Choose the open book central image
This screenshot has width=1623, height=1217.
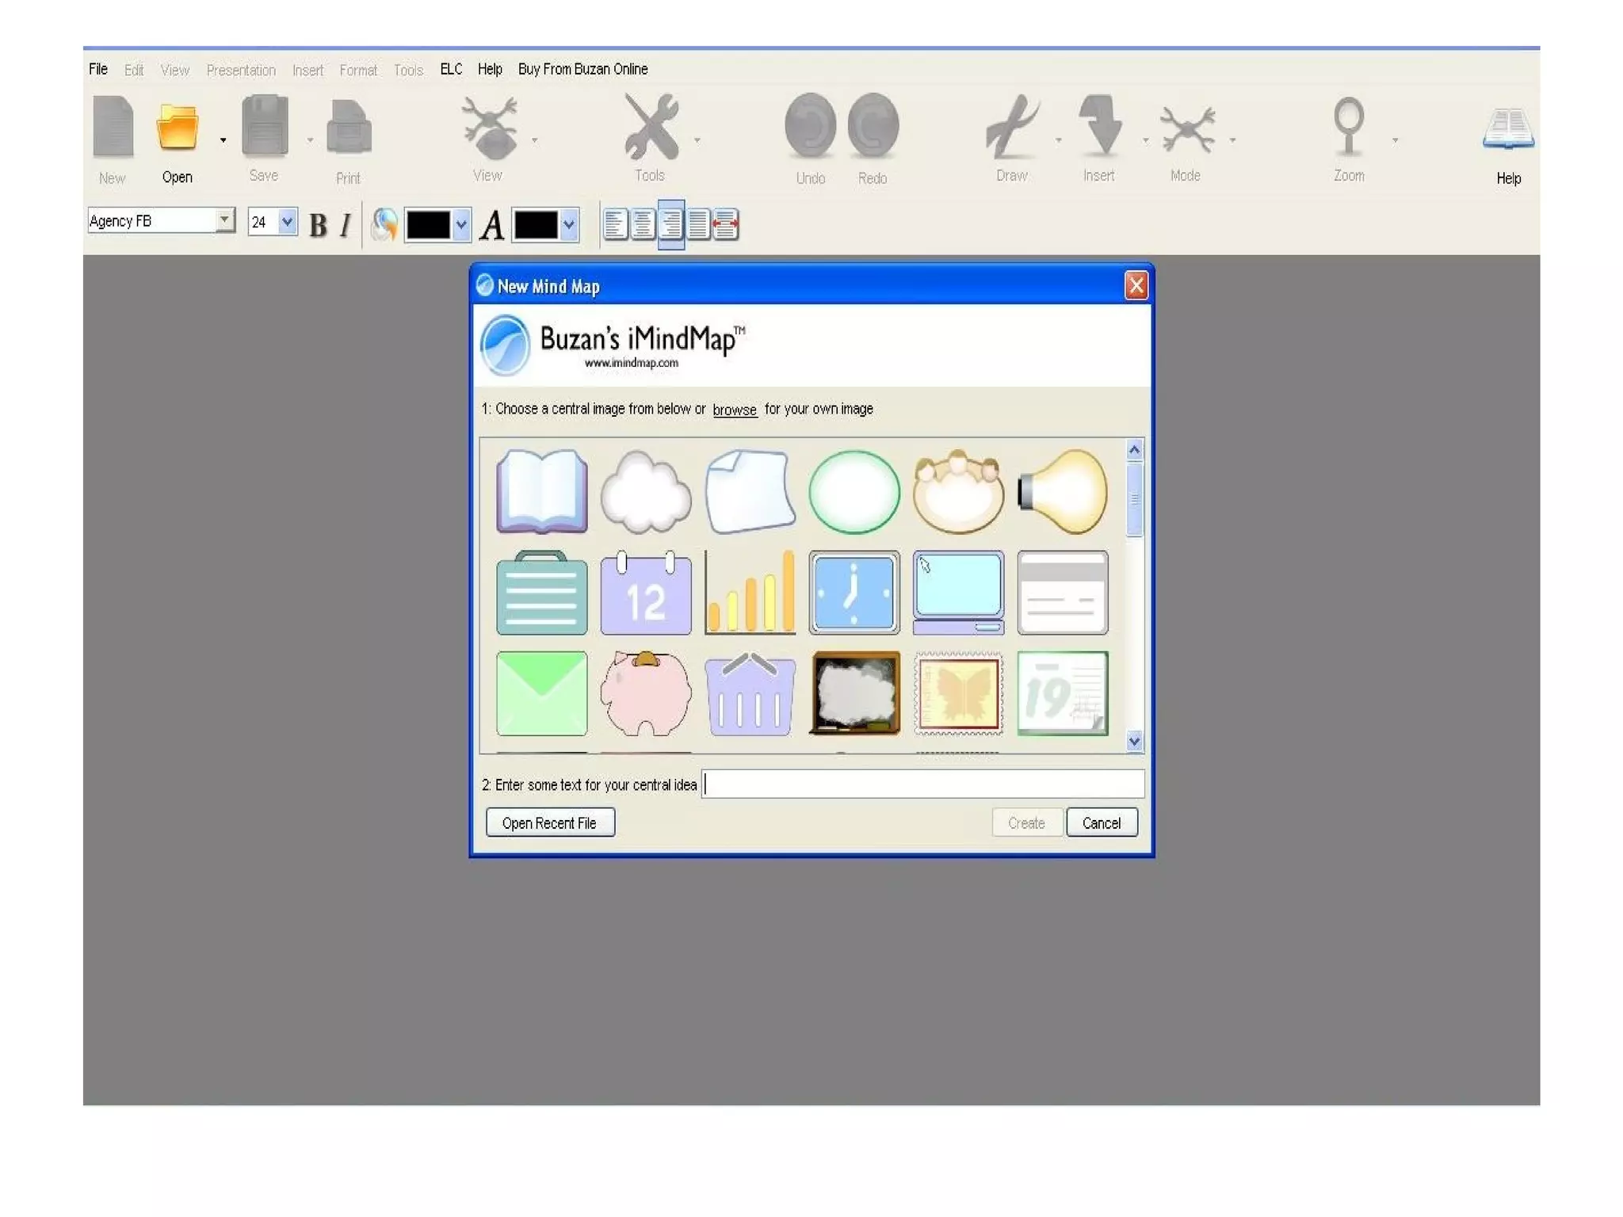pos(541,491)
